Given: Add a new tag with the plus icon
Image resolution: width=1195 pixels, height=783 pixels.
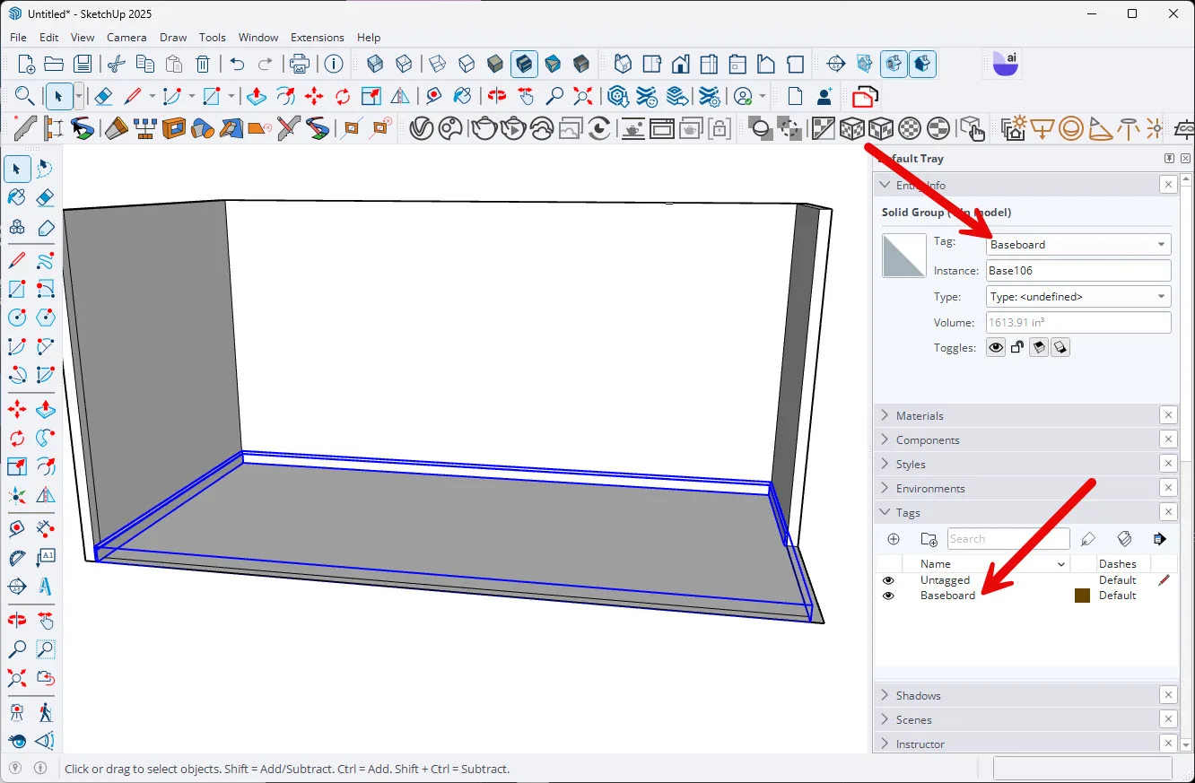Looking at the screenshot, I should 893,539.
